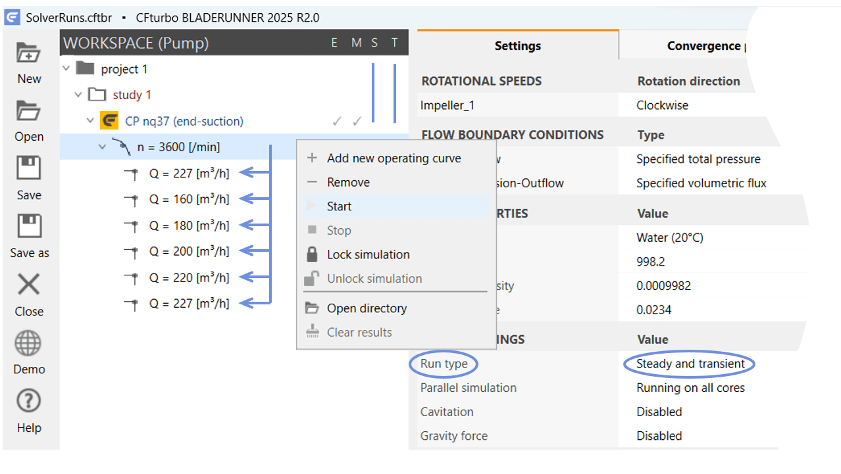Collapse the study 1 tree node
Screen dimensions: 841x474
(x=78, y=95)
